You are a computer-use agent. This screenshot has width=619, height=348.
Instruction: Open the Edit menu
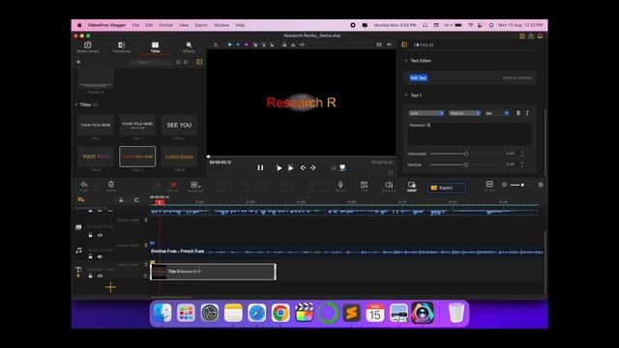coord(149,25)
